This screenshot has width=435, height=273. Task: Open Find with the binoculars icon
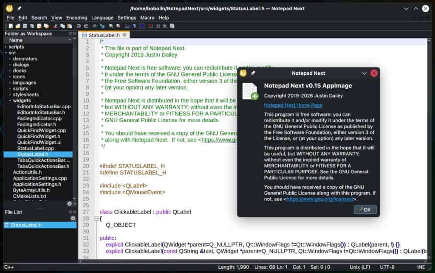95,26
